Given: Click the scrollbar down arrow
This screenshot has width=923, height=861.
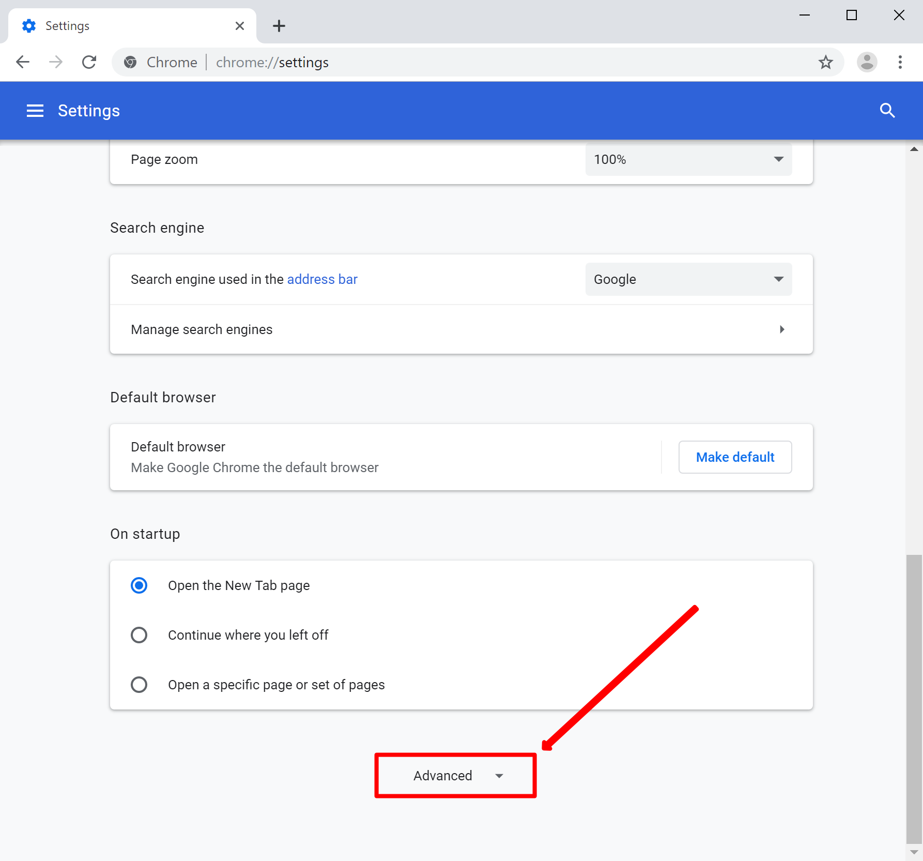Looking at the screenshot, I should [x=914, y=852].
